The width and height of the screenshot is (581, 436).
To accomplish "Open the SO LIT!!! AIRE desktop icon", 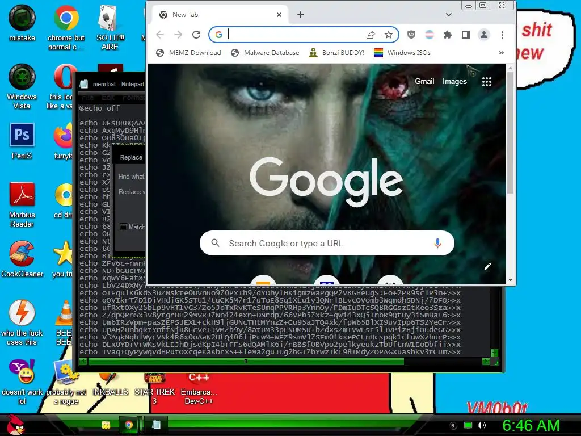I will (110, 28).
